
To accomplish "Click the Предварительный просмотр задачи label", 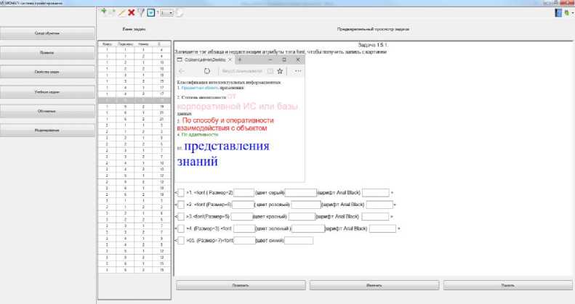I will (374, 29).
